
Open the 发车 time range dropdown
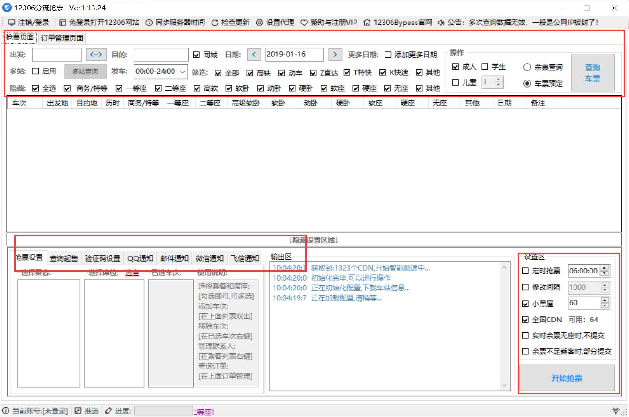tap(182, 72)
